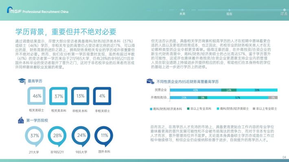Viewport: 289px width, 162px height.
Task: Click the RGF logo icon
Action: (x=10, y=10)
